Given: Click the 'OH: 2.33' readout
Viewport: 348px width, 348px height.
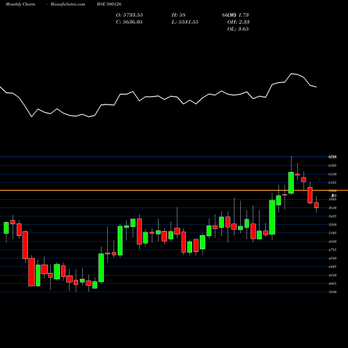Looking at the screenshot, I should (x=238, y=22).
